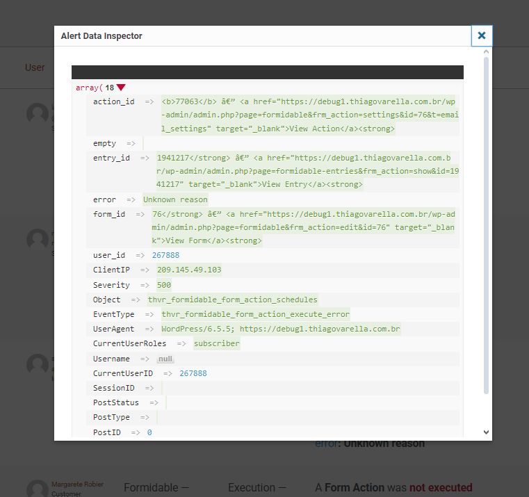
Task: Click EventType value thvr_formidable_form_action_execute_error
Action: [255, 314]
